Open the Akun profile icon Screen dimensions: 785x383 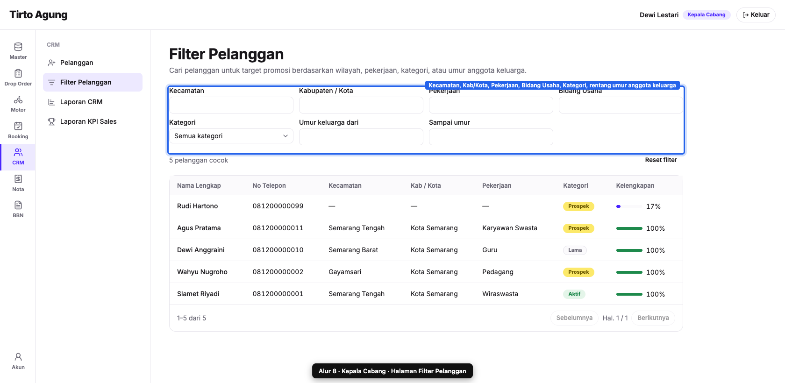18,357
